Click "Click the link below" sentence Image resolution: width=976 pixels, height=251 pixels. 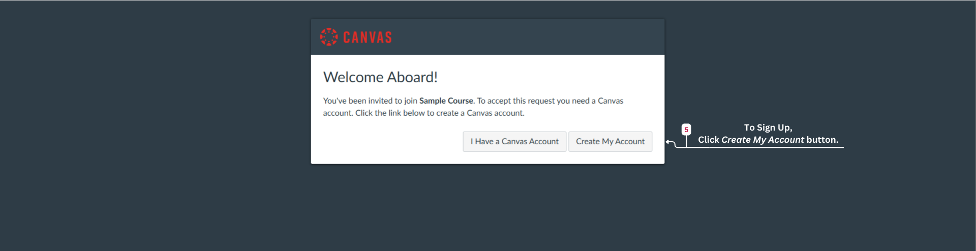[439, 113]
